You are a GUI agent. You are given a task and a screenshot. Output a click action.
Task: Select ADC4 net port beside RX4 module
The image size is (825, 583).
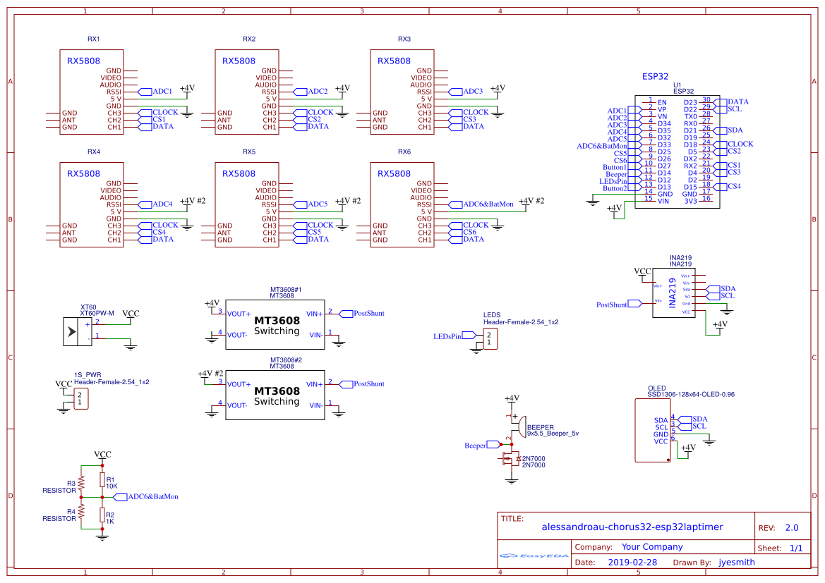(x=155, y=204)
